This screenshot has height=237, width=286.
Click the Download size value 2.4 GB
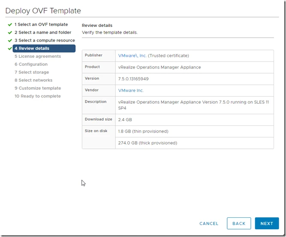(x=125, y=120)
